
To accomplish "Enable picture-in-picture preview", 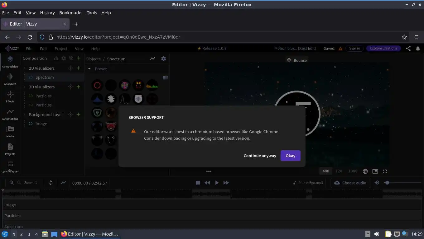I will (x=375, y=171).
